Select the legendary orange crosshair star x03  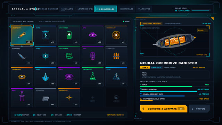(x=69, y=98)
